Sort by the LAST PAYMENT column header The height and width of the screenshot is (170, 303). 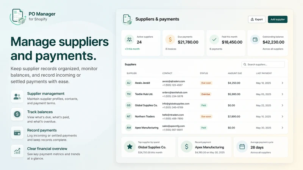[x=264, y=73]
